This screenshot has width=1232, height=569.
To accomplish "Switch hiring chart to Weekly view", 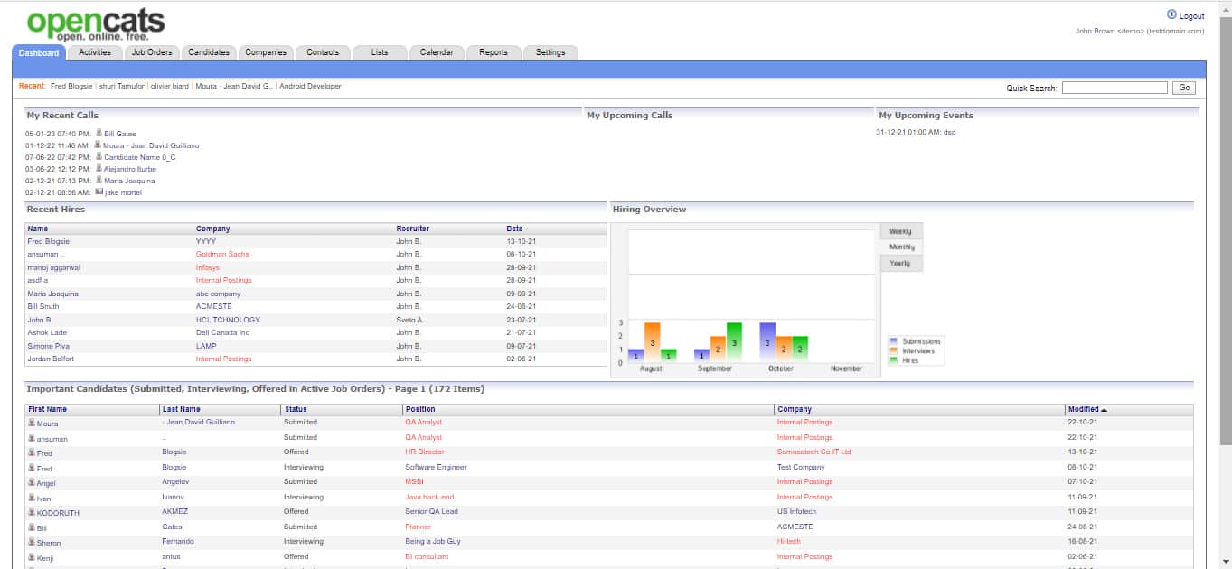I will [x=900, y=231].
